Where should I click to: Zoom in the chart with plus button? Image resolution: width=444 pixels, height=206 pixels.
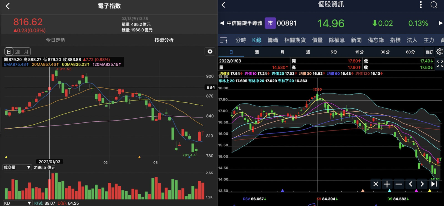click(x=387, y=184)
